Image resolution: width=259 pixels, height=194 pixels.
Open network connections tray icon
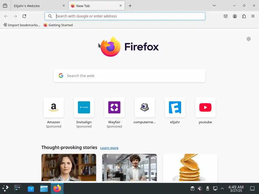[215, 188]
